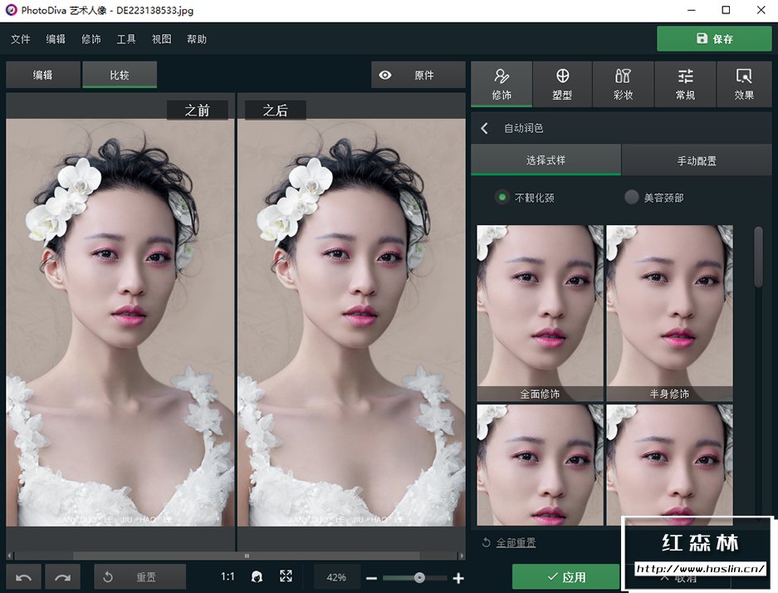Viewport: 778px width, 593px height.
Task: Switch to the 手动配置 tab
Action: (x=696, y=161)
